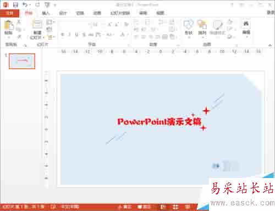Reset the slide layout

(49, 29)
